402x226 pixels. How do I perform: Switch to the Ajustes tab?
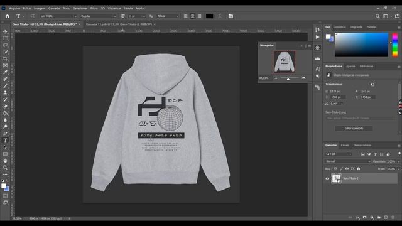350,67
